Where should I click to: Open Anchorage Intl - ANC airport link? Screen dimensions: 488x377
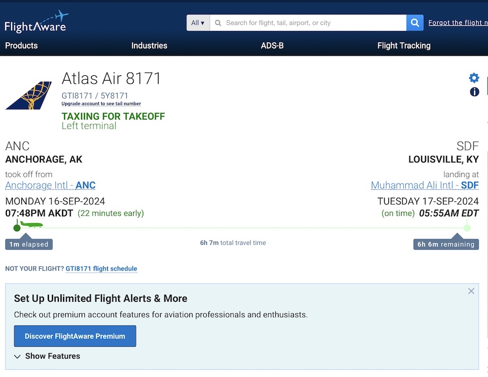[x=50, y=185]
